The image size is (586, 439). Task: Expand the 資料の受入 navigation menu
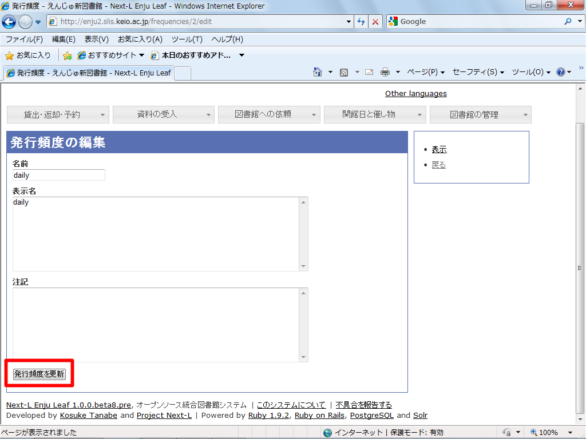pyautogui.click(x=164, y=114)
